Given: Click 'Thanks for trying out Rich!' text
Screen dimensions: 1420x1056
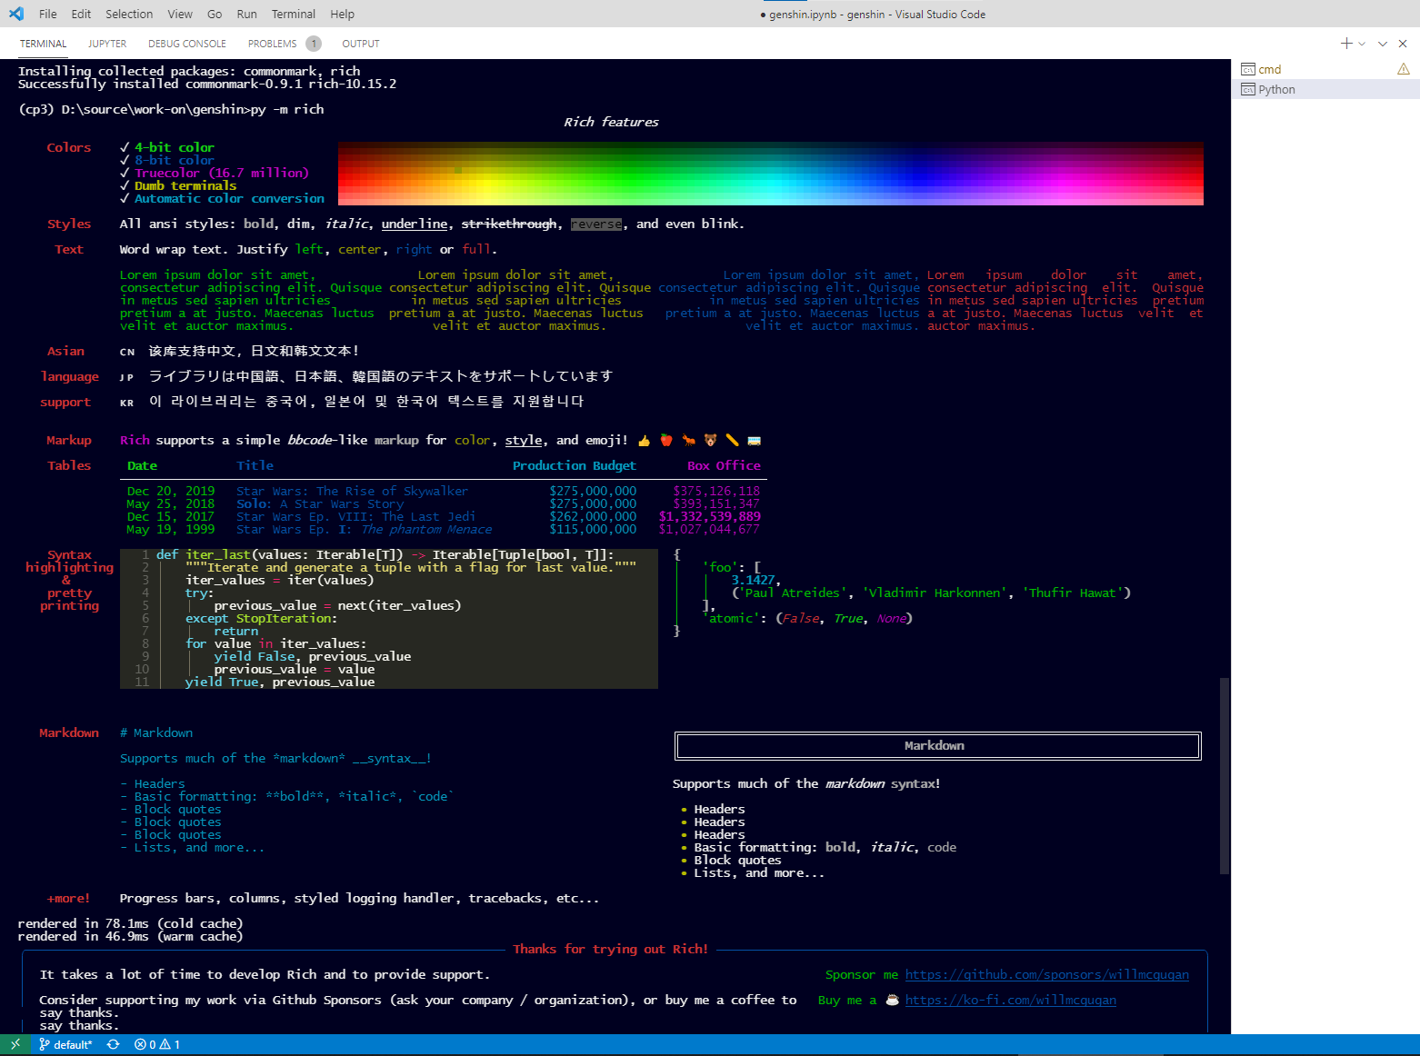Looking at the screenshot, I should [x=610, y=949].
